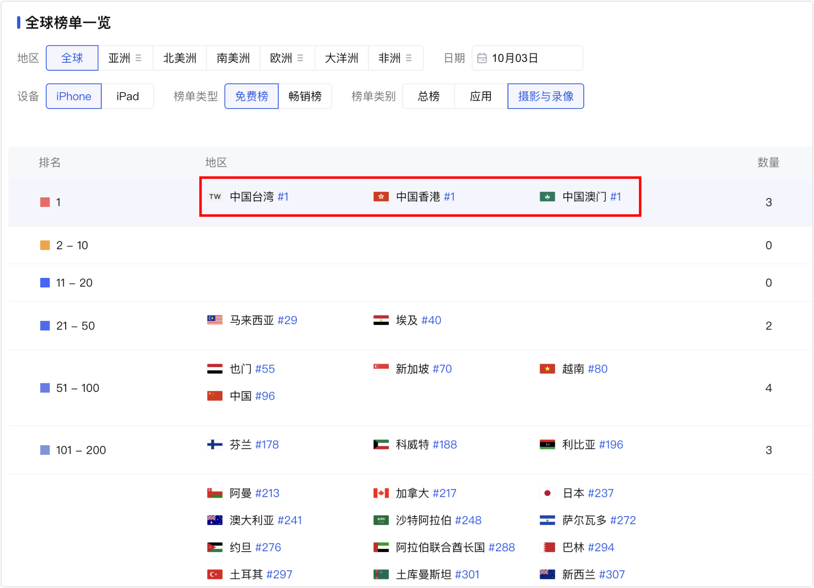The width and height of the screenshot is (814, 588).
Task: Click the Canada flag icon
Action: [381, 493]
